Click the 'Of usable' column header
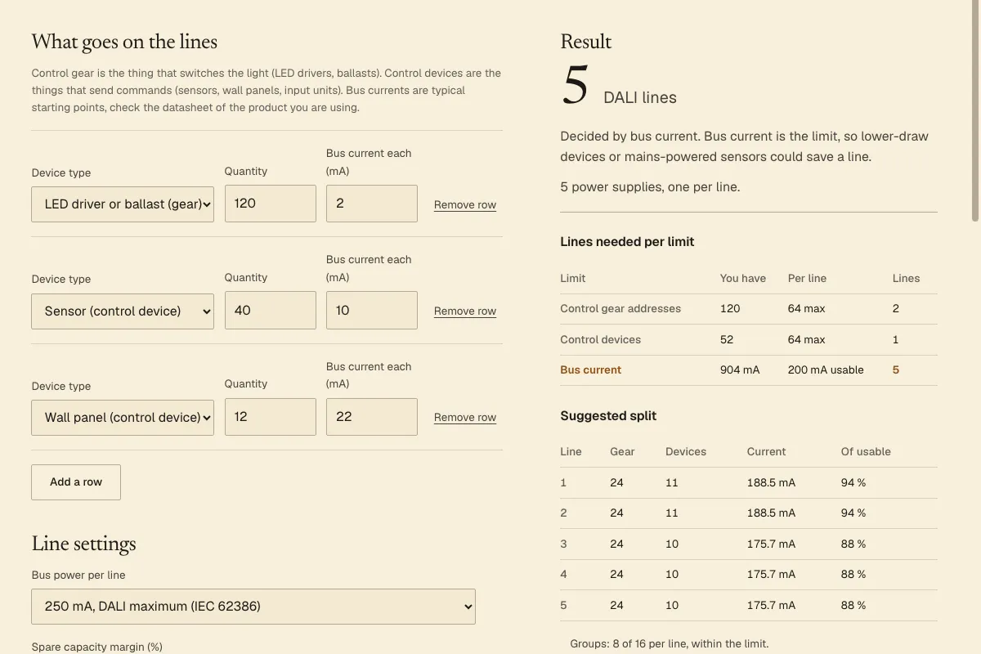This screenshot has height=654, width=981. (866, 452)
